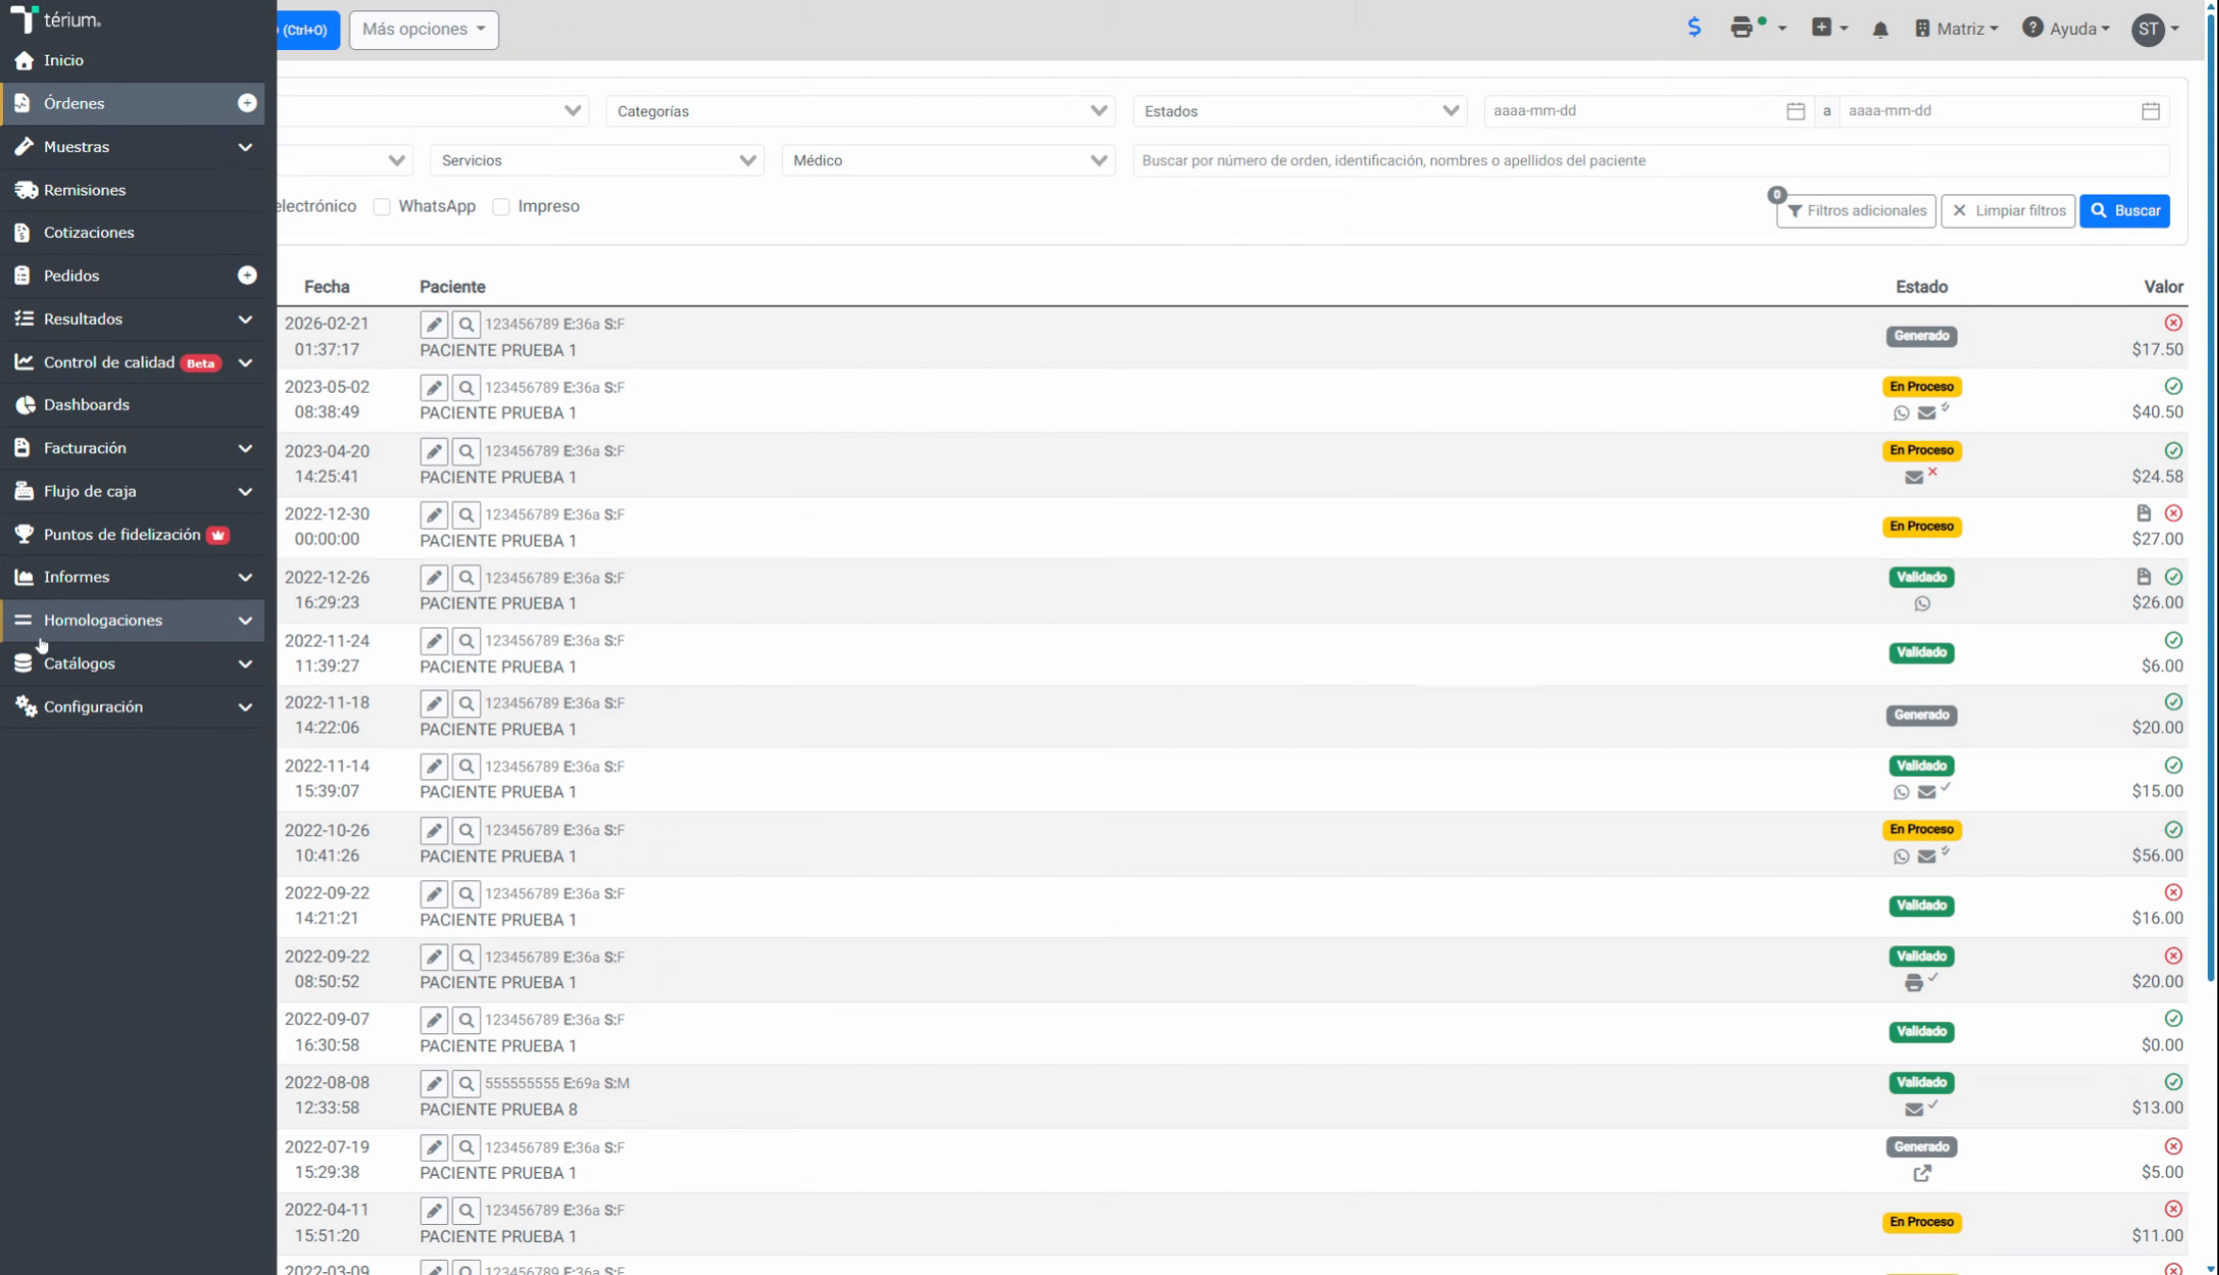2219x1275 pixels.
Task: Open the Categorías dropdown
Action: click(x=861, y=110)
